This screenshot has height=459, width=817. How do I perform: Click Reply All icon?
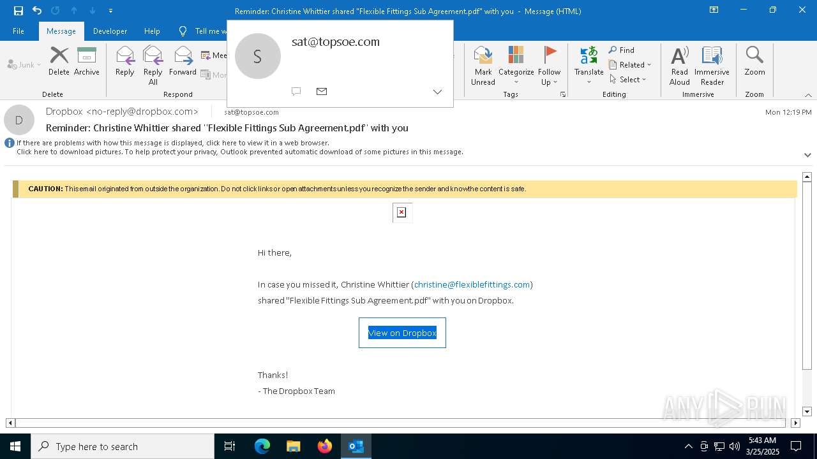153,65
